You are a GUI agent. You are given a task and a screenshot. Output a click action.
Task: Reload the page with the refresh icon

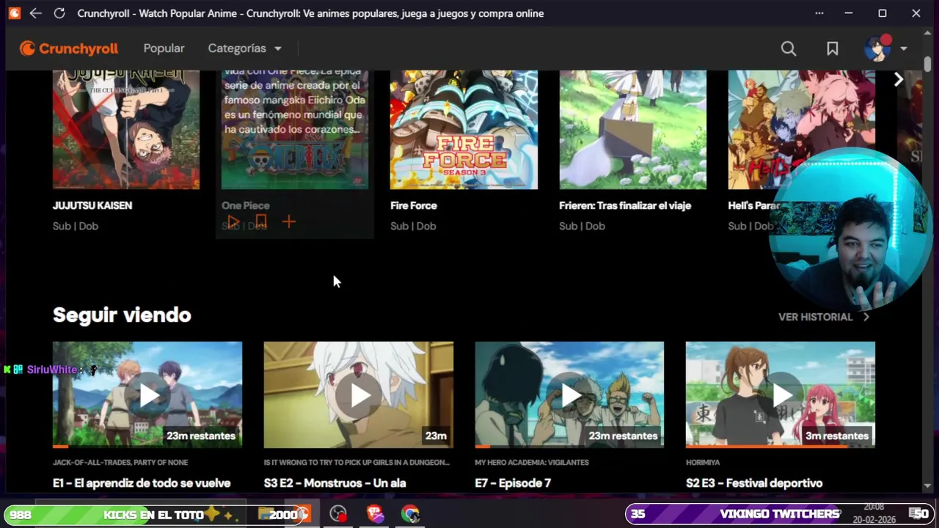click(x=59, y=13)
